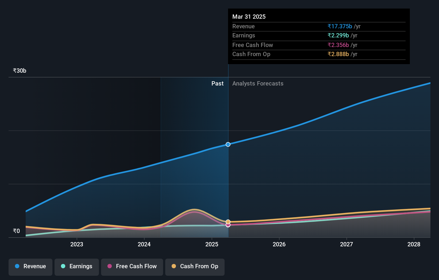Select the 2027 x-axis label

(x=346, y=244)
